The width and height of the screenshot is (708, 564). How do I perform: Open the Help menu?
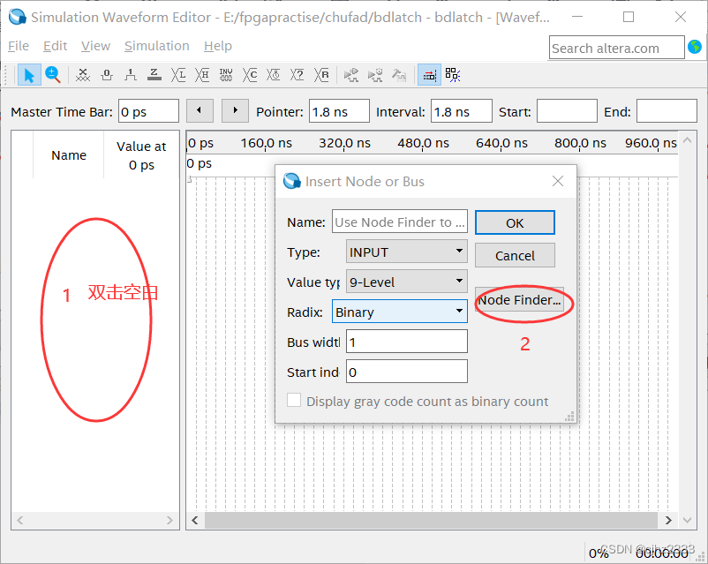[218, 46]
